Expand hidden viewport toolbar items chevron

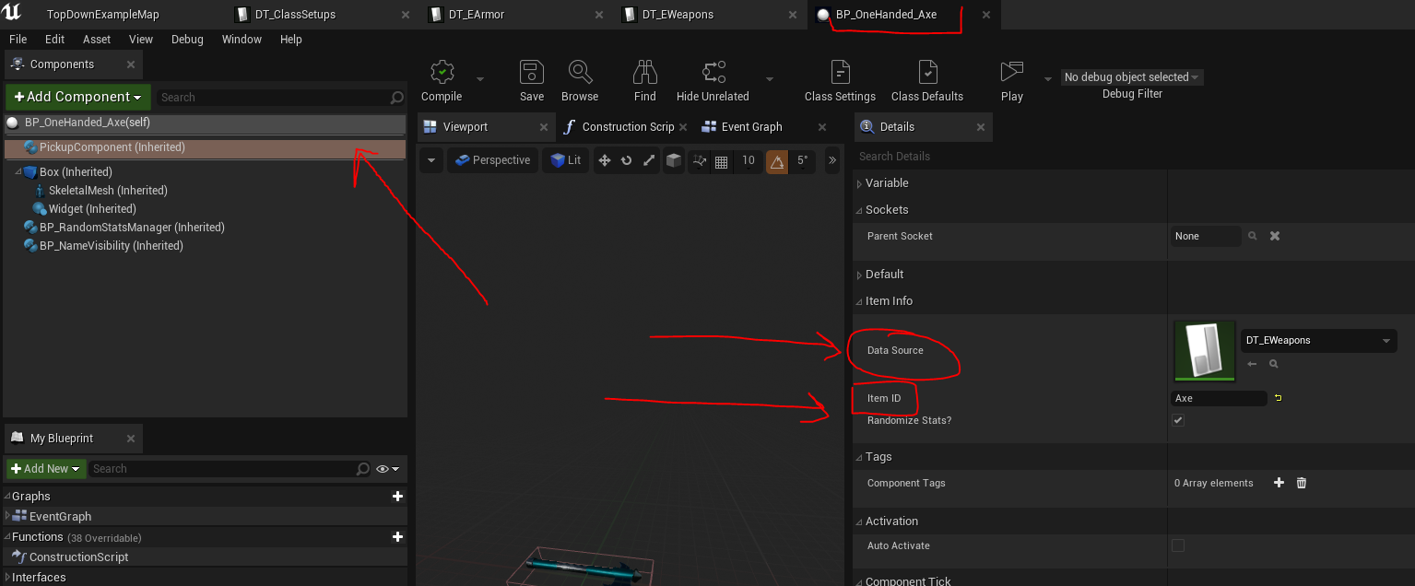(831, 160)
